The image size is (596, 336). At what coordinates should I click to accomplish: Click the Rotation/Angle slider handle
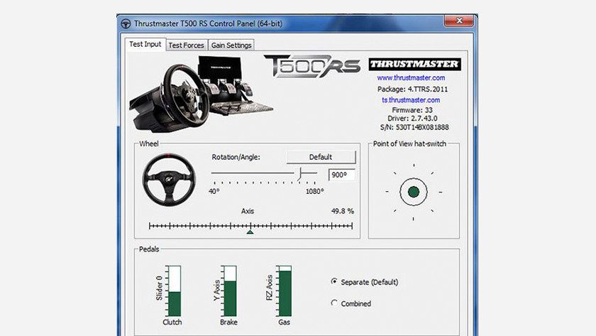(300, 173)
